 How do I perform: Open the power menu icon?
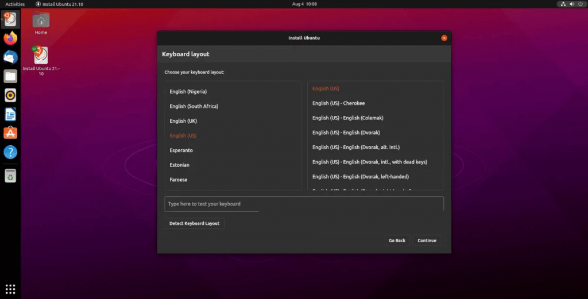[x=581, y=4]
